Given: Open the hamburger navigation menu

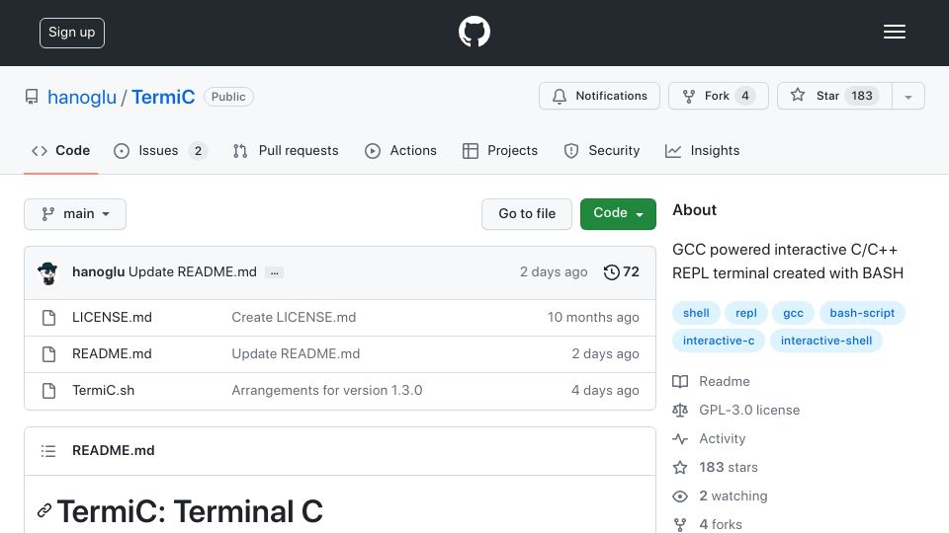Looking at the screenshot, I should pyautogui.click(x=894, y=32).
